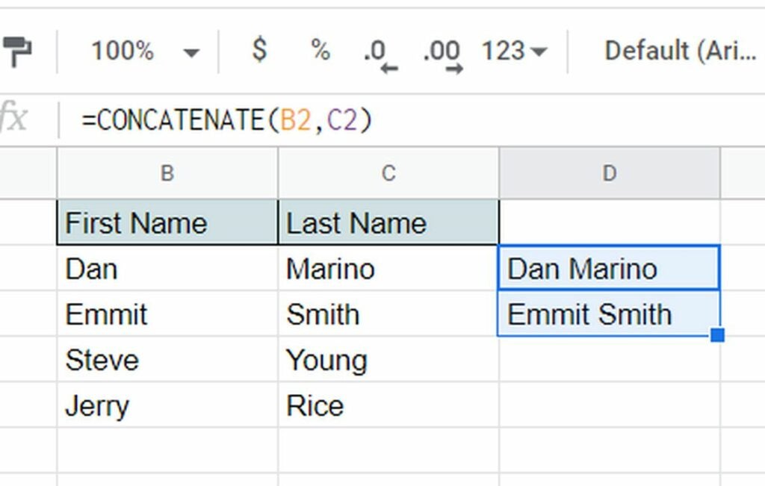Select the cell containing Rice
765x486 pixels.
pos(388,405)
